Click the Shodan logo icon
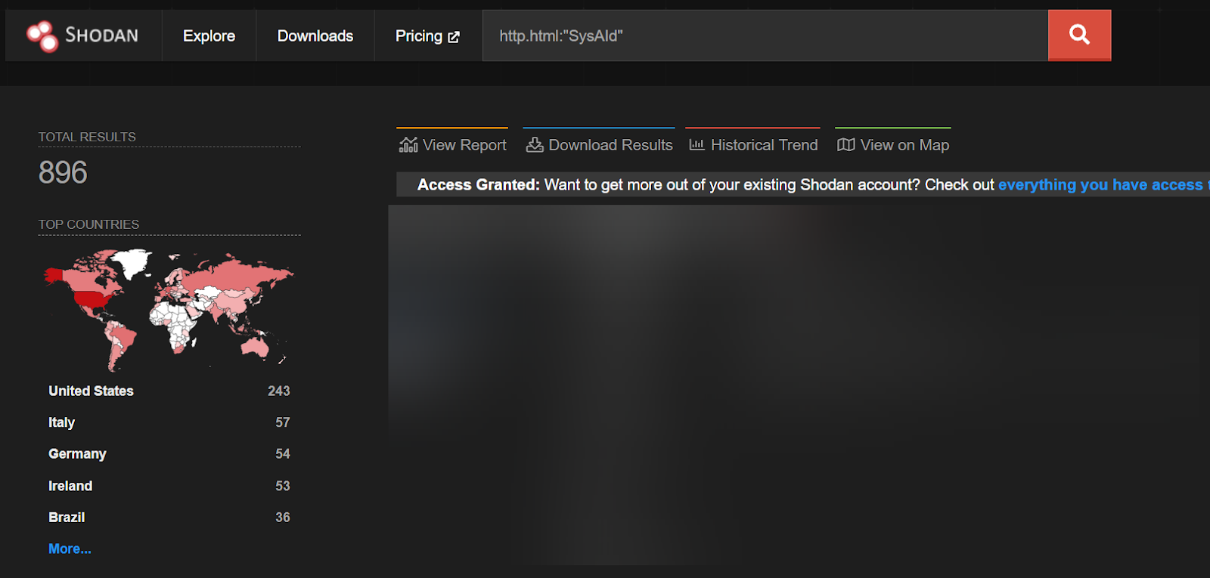The image size is (1210, 578). [x=42, y=36]
